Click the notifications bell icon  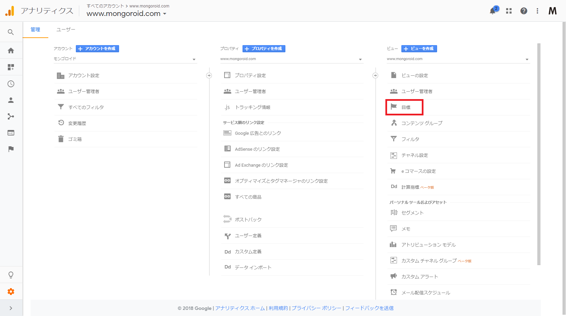(493, 11)
